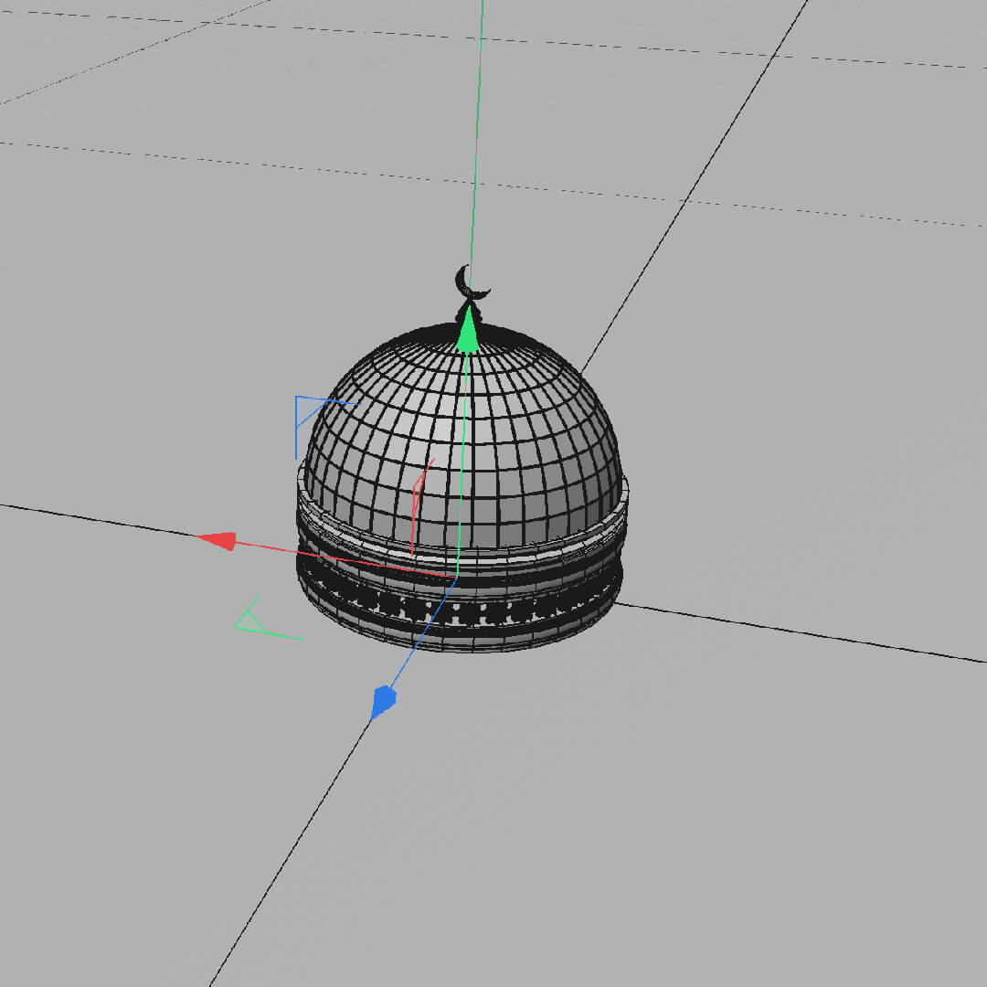Viewport: 987px width, 987px height.
Task: Select the dome's gridded upper surface
Action: [530, 430]
